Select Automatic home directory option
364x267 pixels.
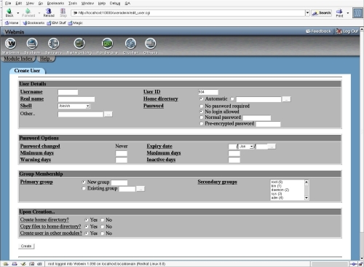(x=202, y=98)
